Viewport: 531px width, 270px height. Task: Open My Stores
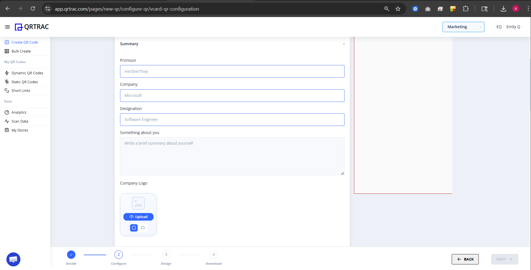[20, 130]
